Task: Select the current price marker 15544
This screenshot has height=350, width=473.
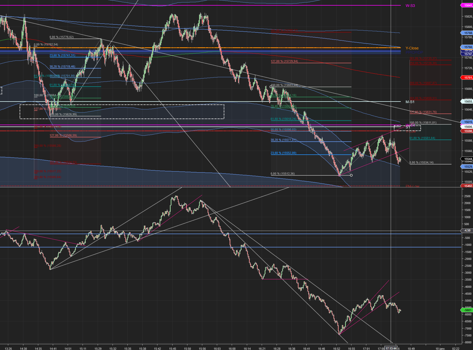Action: [x=467, y=159]
